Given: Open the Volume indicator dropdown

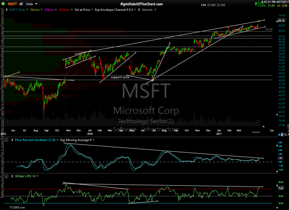Looking at the screenshot, I should coord(155,10).
